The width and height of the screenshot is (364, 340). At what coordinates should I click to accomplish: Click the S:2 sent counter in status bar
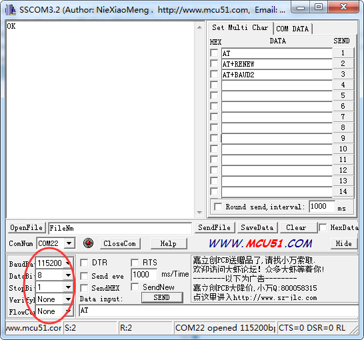(x=90, y=328)
